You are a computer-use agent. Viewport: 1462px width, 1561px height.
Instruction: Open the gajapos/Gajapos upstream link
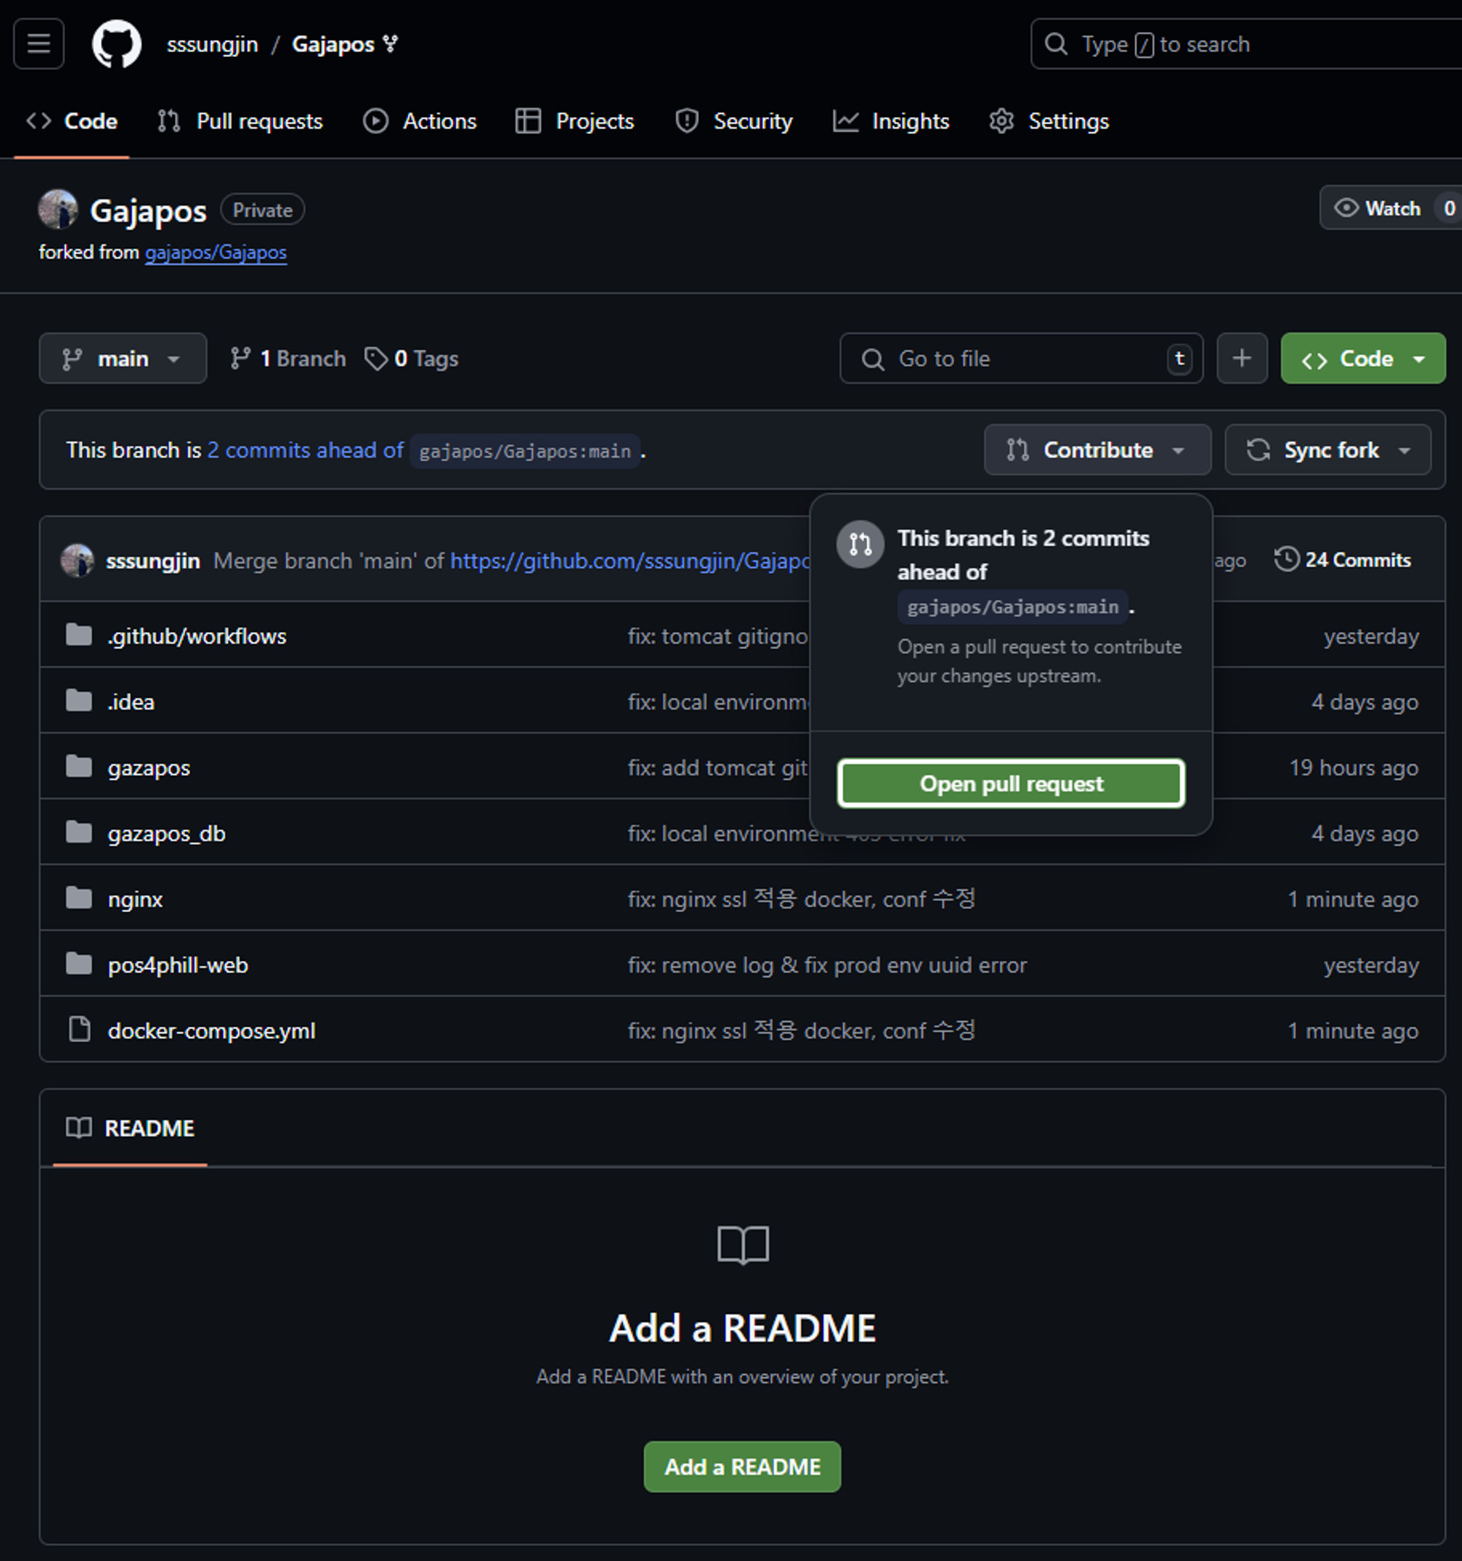click(215, 252)
